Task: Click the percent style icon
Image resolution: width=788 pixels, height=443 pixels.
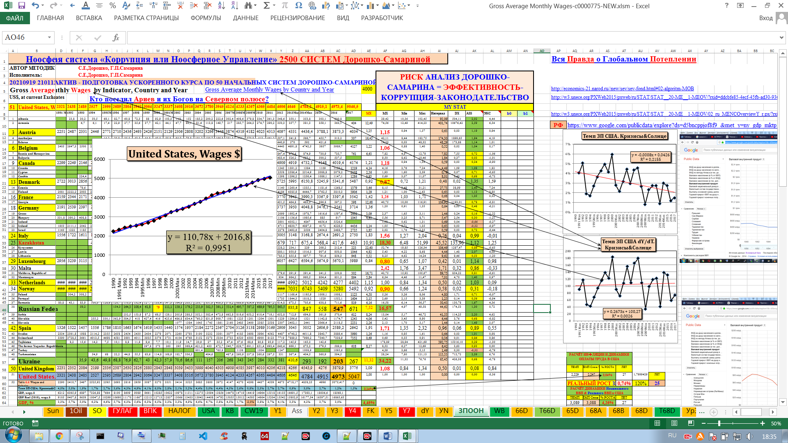Action: click(x=112, y=6)
